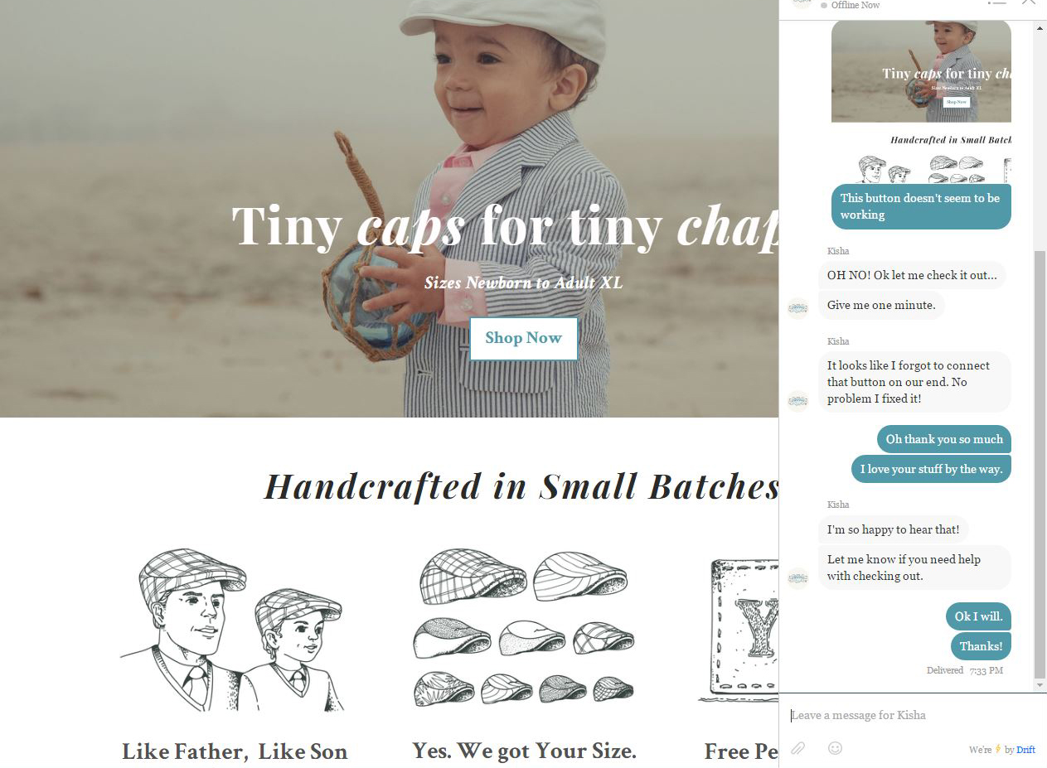The width and height of the screenshot is (1047, 768).
Task: Click the 'Like Father, Like Son' heading
Action: pos(235,751)
